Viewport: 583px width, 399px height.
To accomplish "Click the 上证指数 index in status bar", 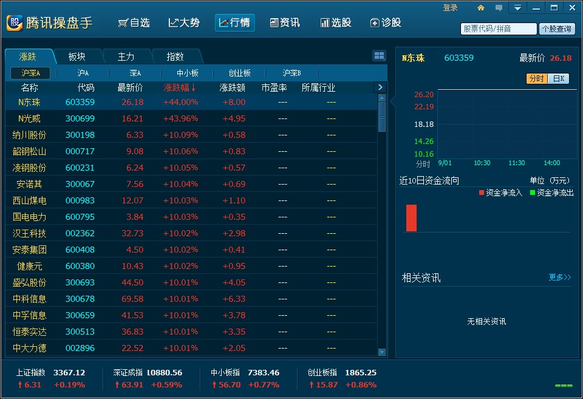I will (x=50, y=378).
